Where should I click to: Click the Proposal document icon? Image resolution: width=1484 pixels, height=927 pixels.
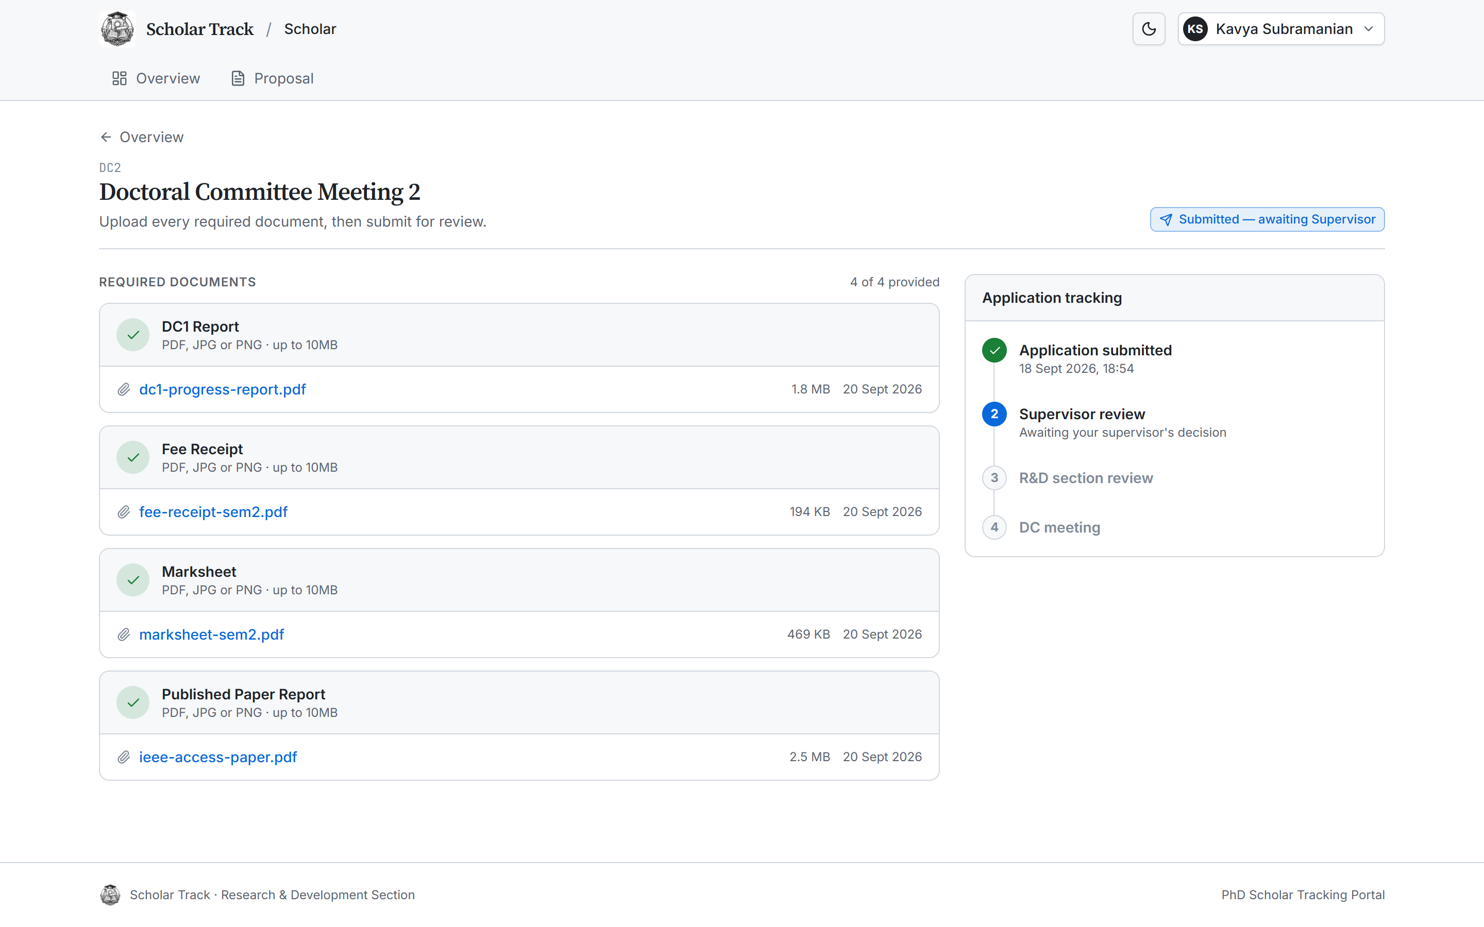[238, 78]
